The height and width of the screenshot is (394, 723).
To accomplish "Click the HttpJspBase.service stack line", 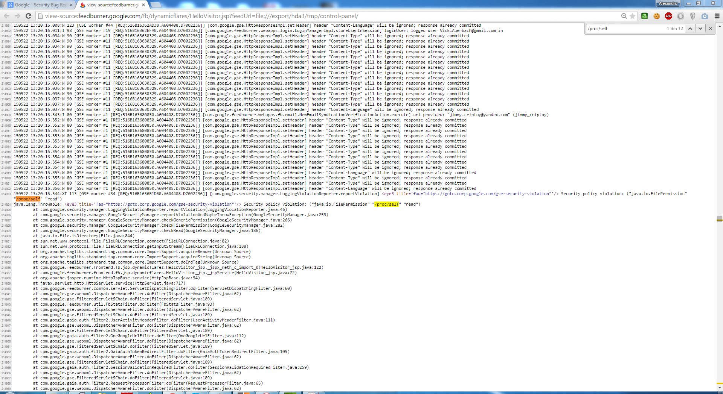I will click(x=116, y=278).
